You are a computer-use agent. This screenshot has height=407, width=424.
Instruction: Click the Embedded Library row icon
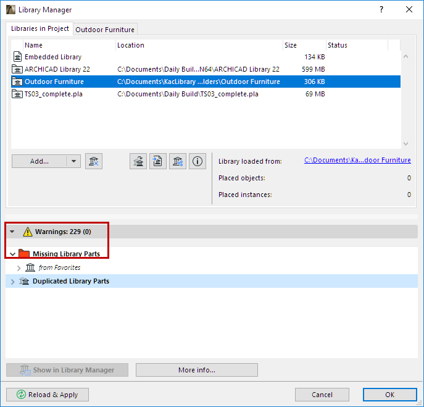pos(17,57)
